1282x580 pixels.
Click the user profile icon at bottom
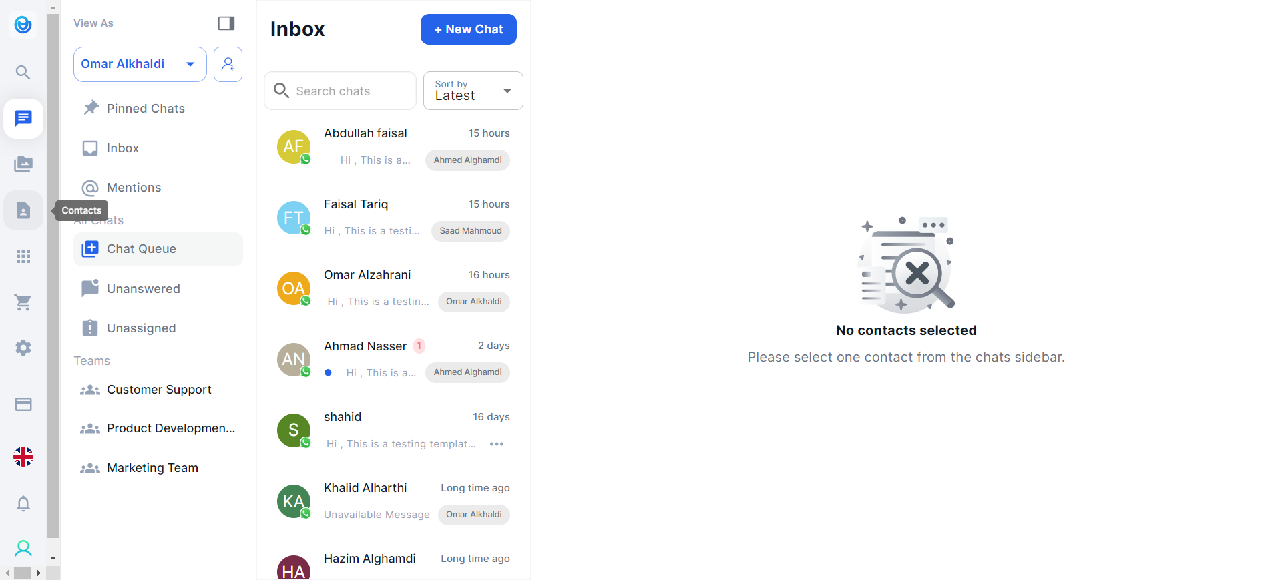coord(23,549)
